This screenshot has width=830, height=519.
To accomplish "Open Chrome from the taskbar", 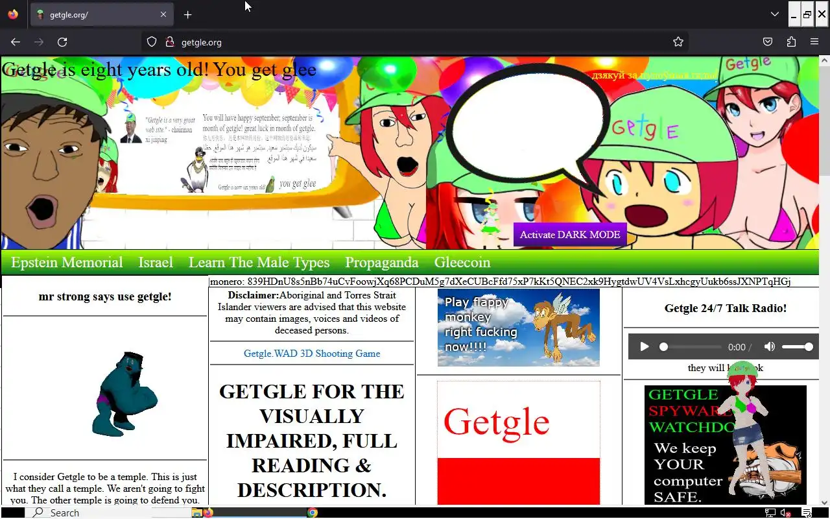I will click(312, 513).
